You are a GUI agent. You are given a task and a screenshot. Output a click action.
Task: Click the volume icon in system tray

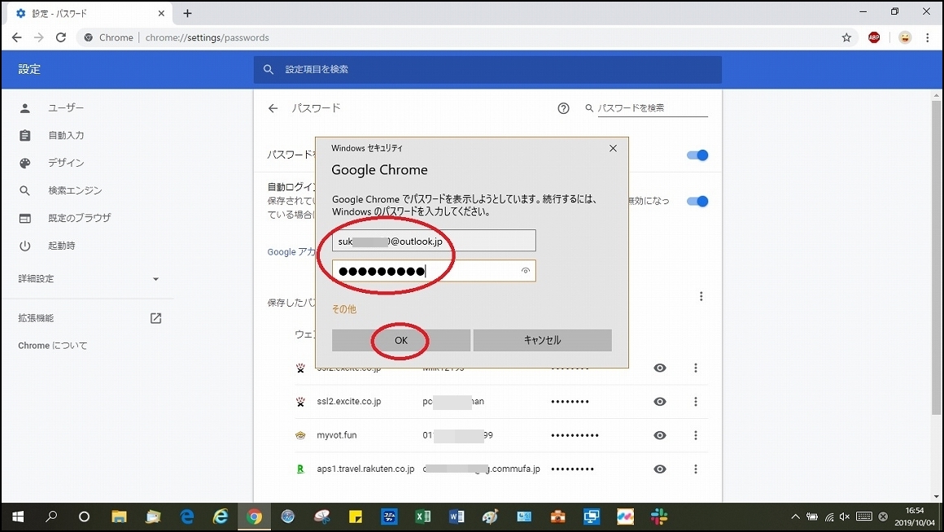point(845,517)
